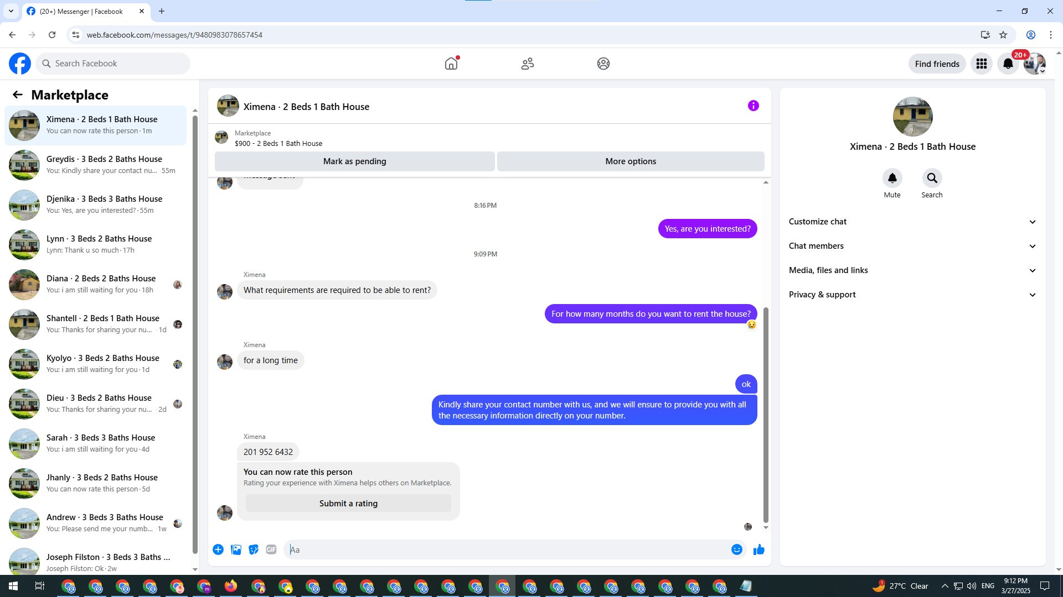Click Submit a rating button
Viewport: 1063px width, 597px height.
pos(348,504)
